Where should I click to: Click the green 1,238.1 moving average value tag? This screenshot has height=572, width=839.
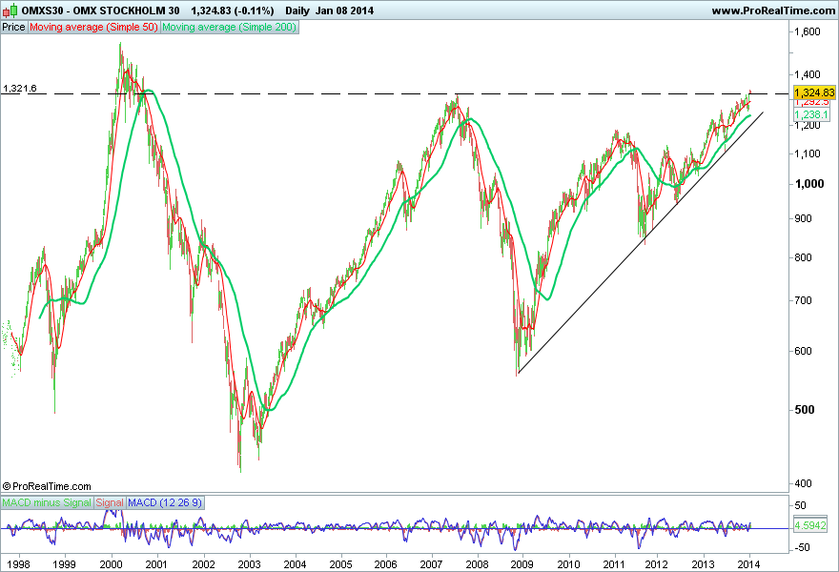811,114
